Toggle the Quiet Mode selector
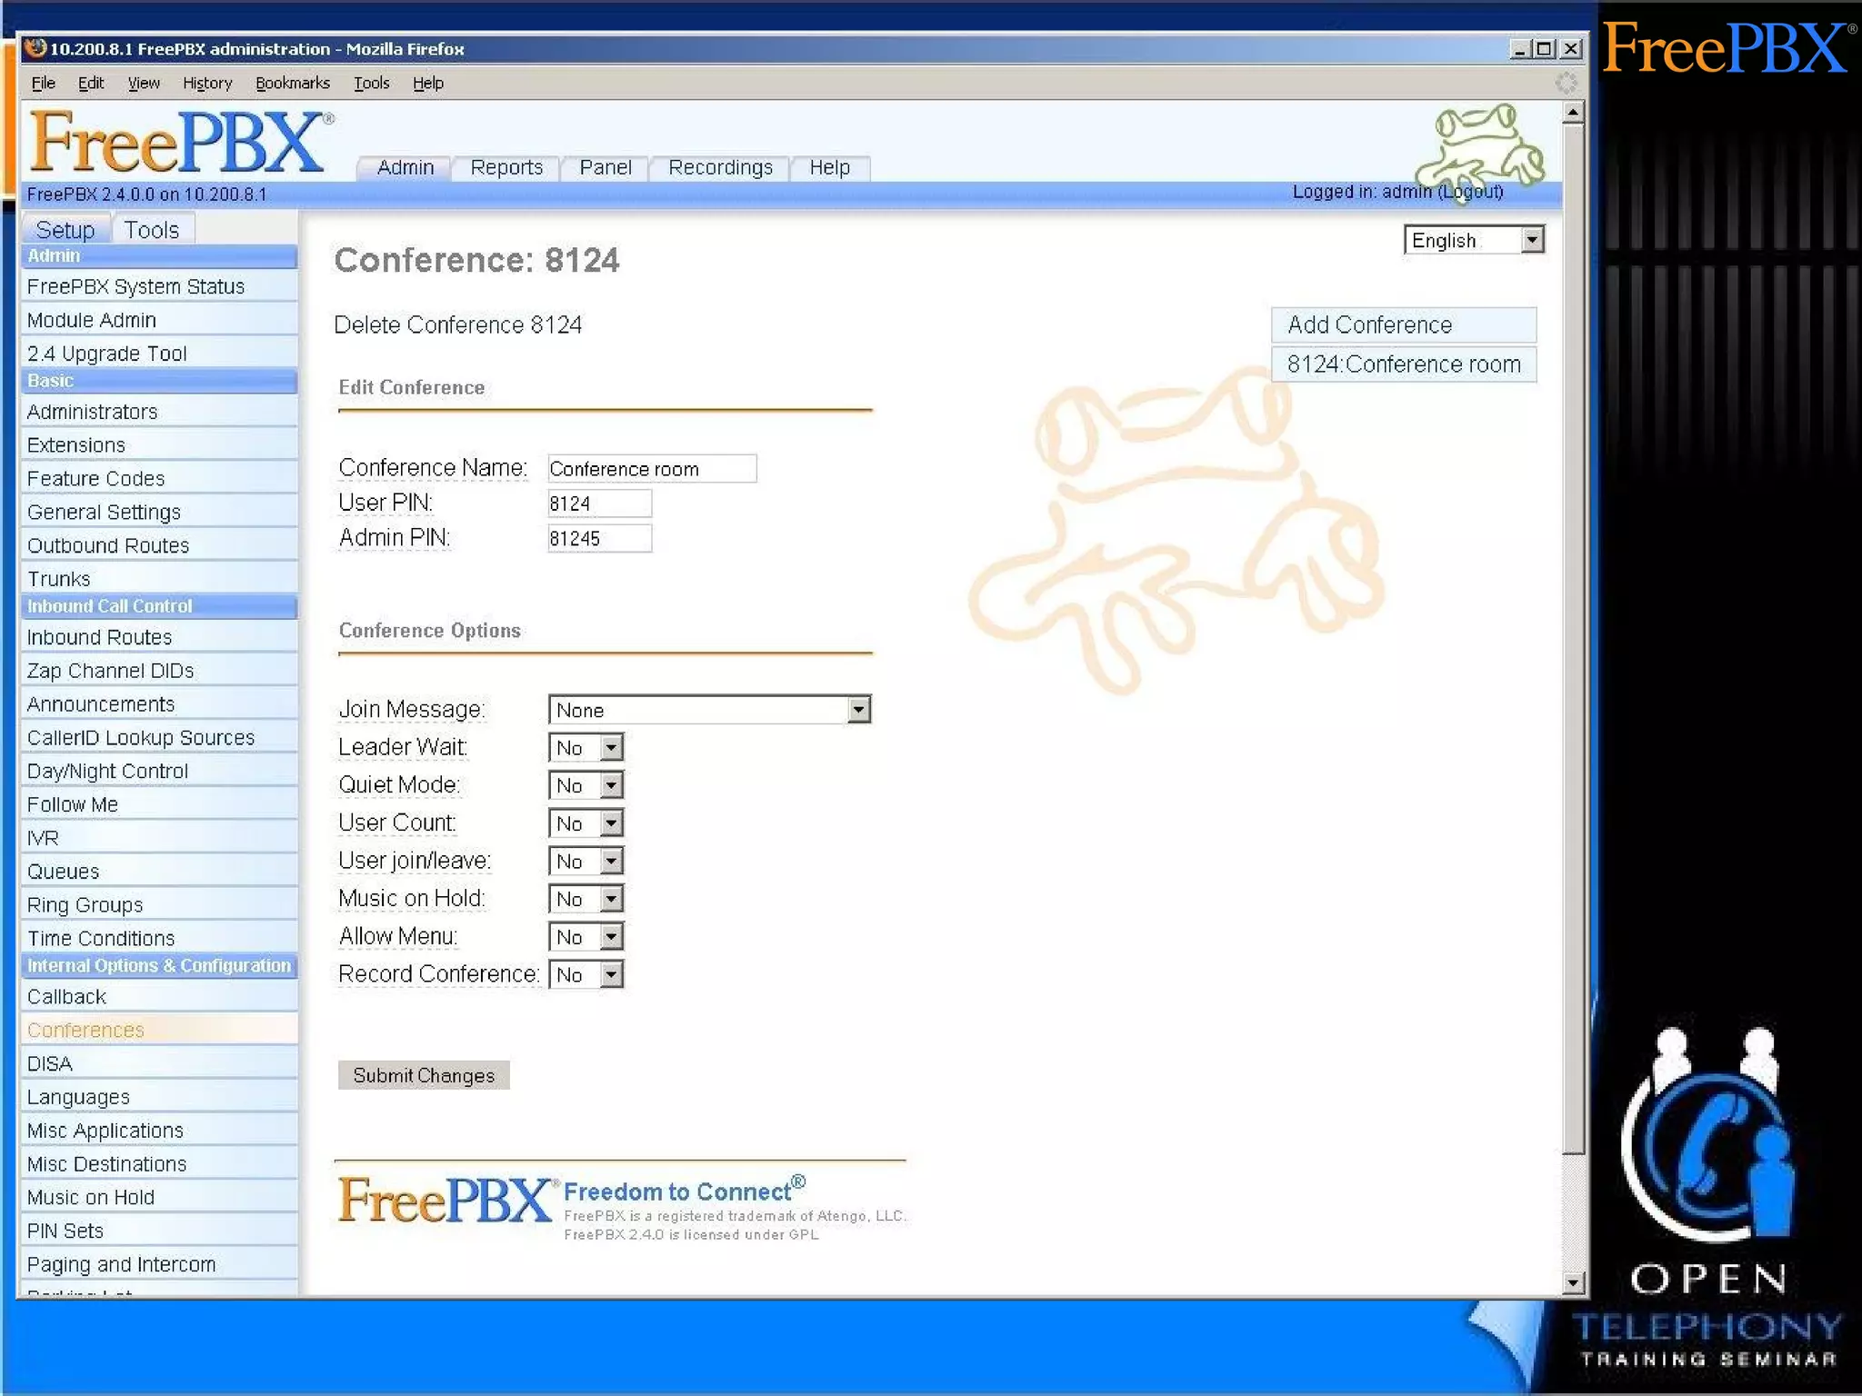Viewport: 1862px width, 1396px height. point(586,786)
